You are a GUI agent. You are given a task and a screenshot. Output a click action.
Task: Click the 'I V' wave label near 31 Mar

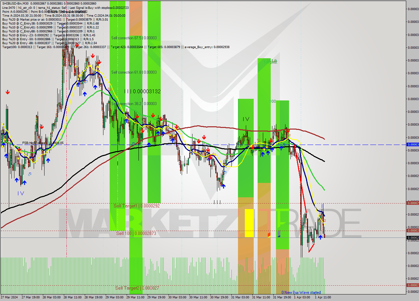click(x=246, y=119)
